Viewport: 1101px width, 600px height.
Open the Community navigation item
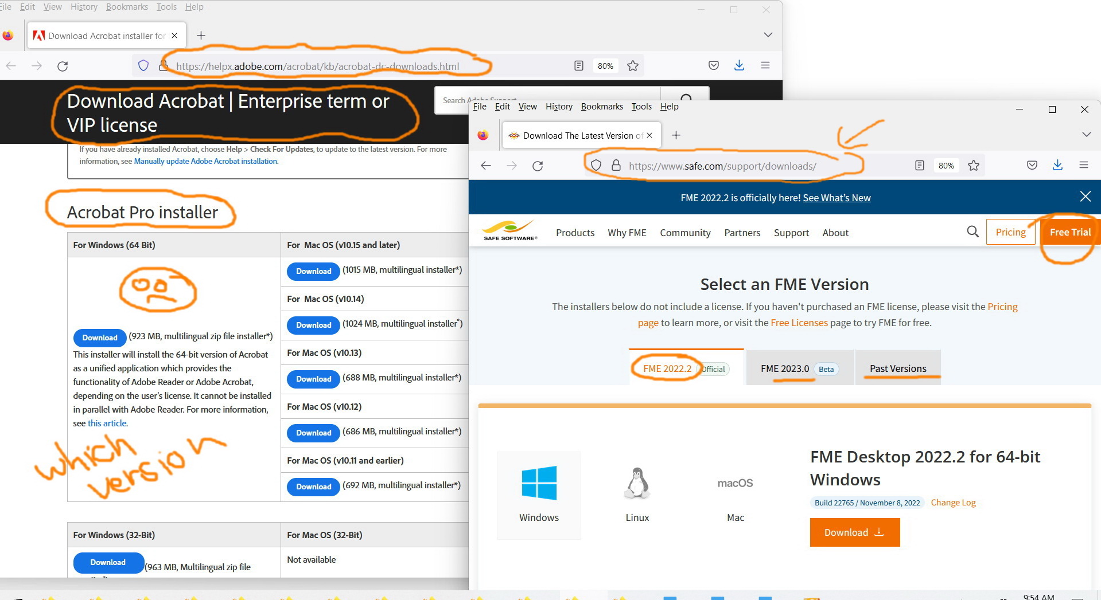tap(685, 233)
